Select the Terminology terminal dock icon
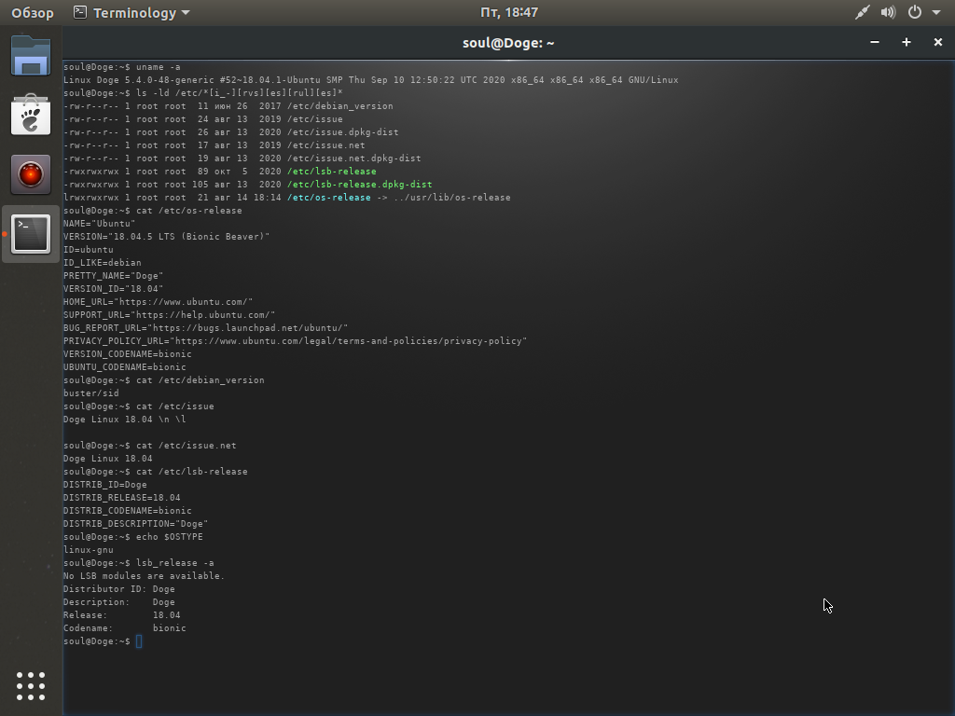 [x=31, y=234]
